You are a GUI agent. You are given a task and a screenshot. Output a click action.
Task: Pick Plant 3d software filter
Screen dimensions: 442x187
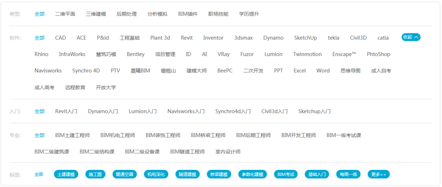[160, 38]
